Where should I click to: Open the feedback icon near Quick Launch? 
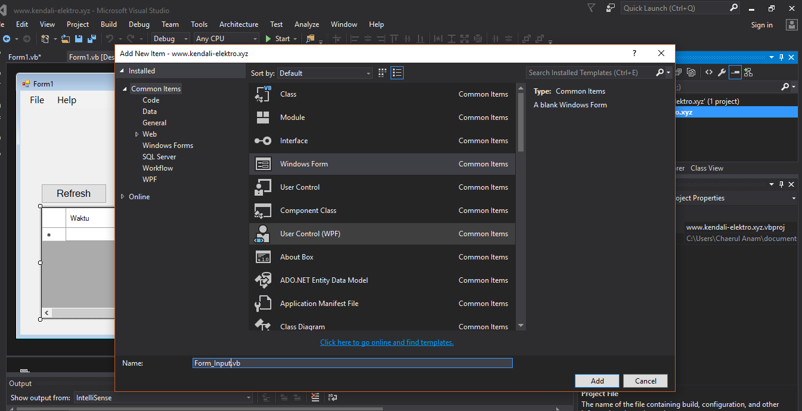click(x=610, y=8)
